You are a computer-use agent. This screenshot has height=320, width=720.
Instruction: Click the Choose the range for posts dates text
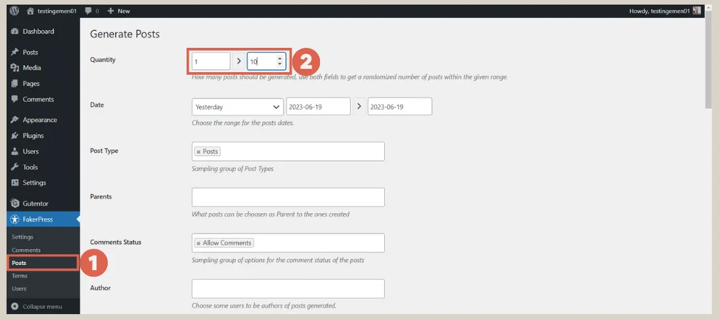[x=242, y=123]
